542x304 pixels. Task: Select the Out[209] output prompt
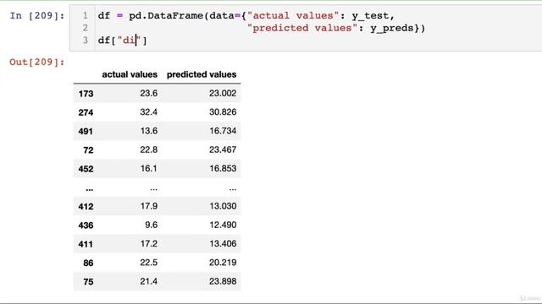[x=37, y=62]
